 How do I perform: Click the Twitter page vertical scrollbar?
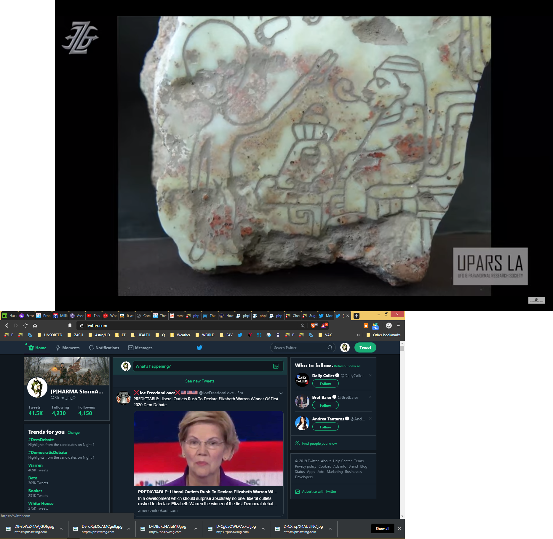click(402, 430)
